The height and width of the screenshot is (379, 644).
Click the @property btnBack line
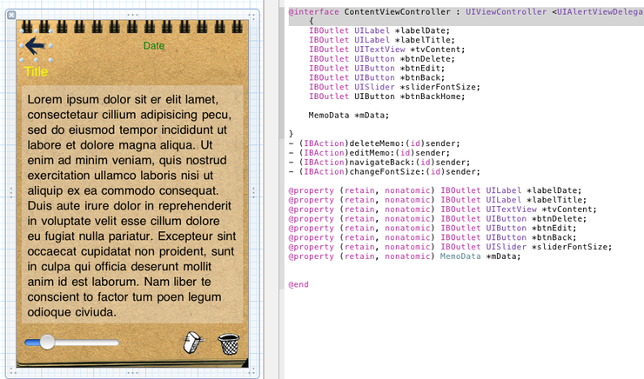coord(433,238)
